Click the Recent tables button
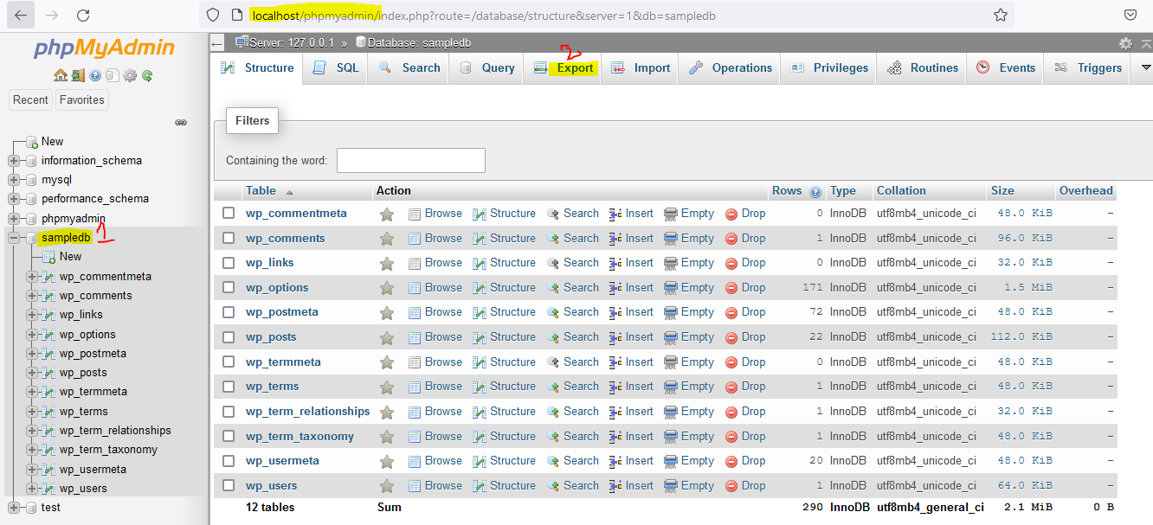Image resolution: width=1153 pixels, height=525 pixels. 30,99
